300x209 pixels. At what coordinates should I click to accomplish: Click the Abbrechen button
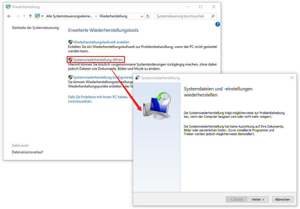coord(282,199)
